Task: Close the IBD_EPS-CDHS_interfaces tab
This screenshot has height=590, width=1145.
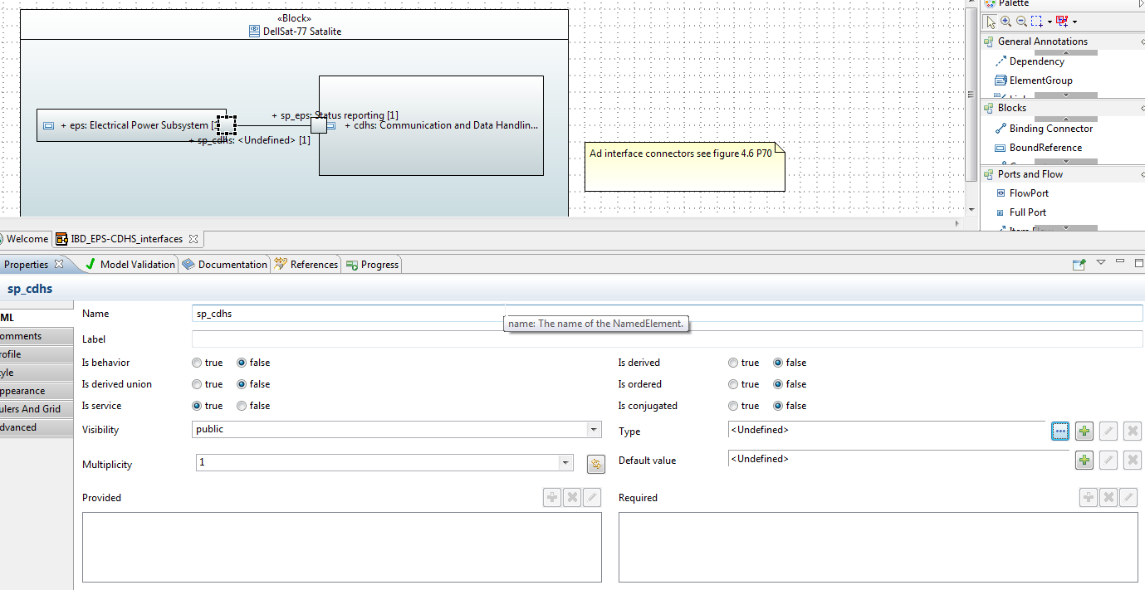Action: [193, 239]
